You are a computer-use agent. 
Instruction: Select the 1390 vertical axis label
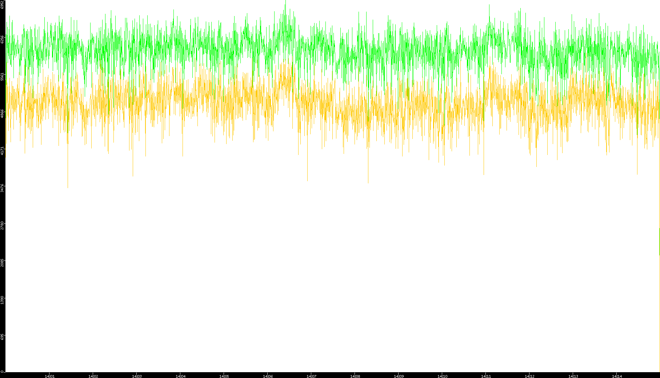point(3,300)
